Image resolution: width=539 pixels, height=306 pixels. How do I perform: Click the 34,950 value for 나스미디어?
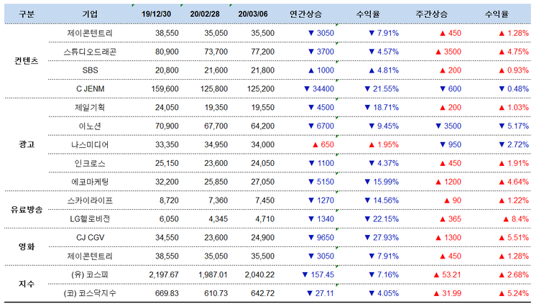pyautogui.click(x=216, y=144)
